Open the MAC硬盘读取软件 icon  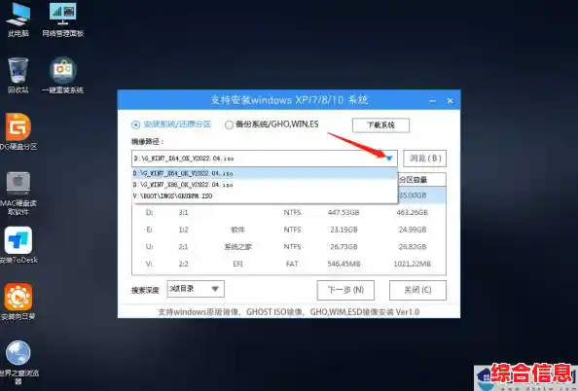[18, 194]
